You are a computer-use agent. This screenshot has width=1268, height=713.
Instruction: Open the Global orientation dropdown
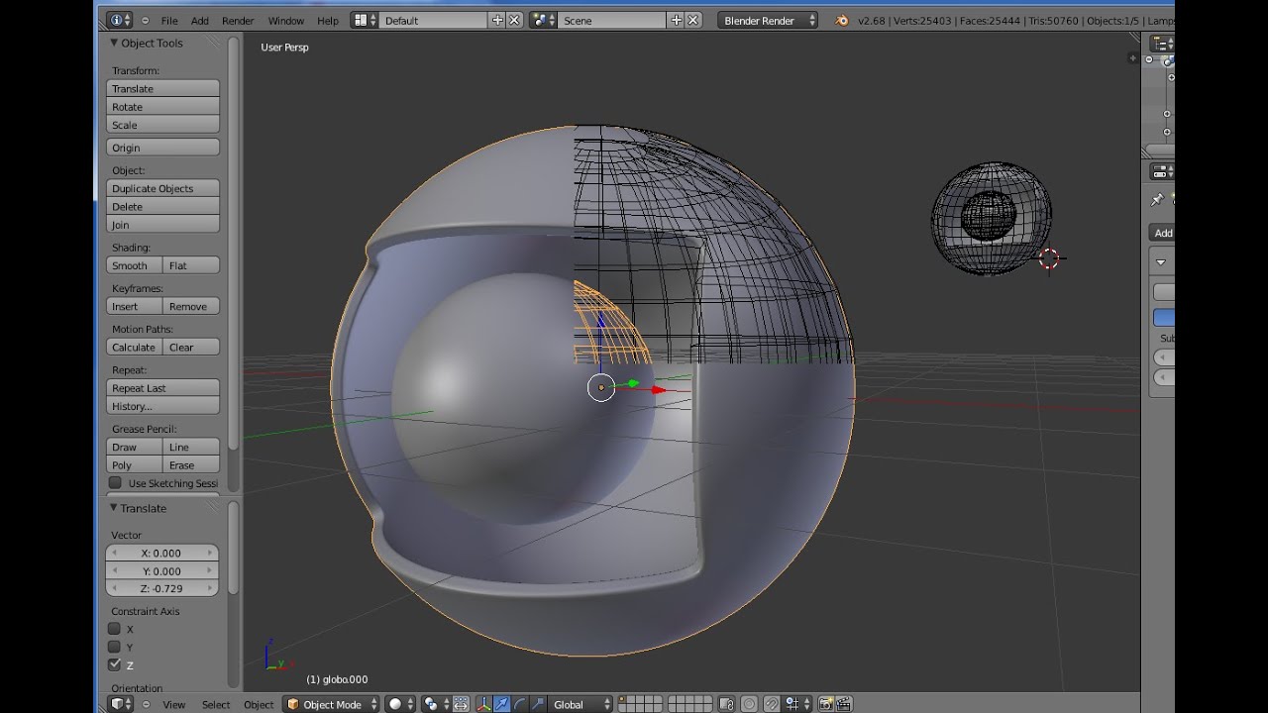pos(580,704)
